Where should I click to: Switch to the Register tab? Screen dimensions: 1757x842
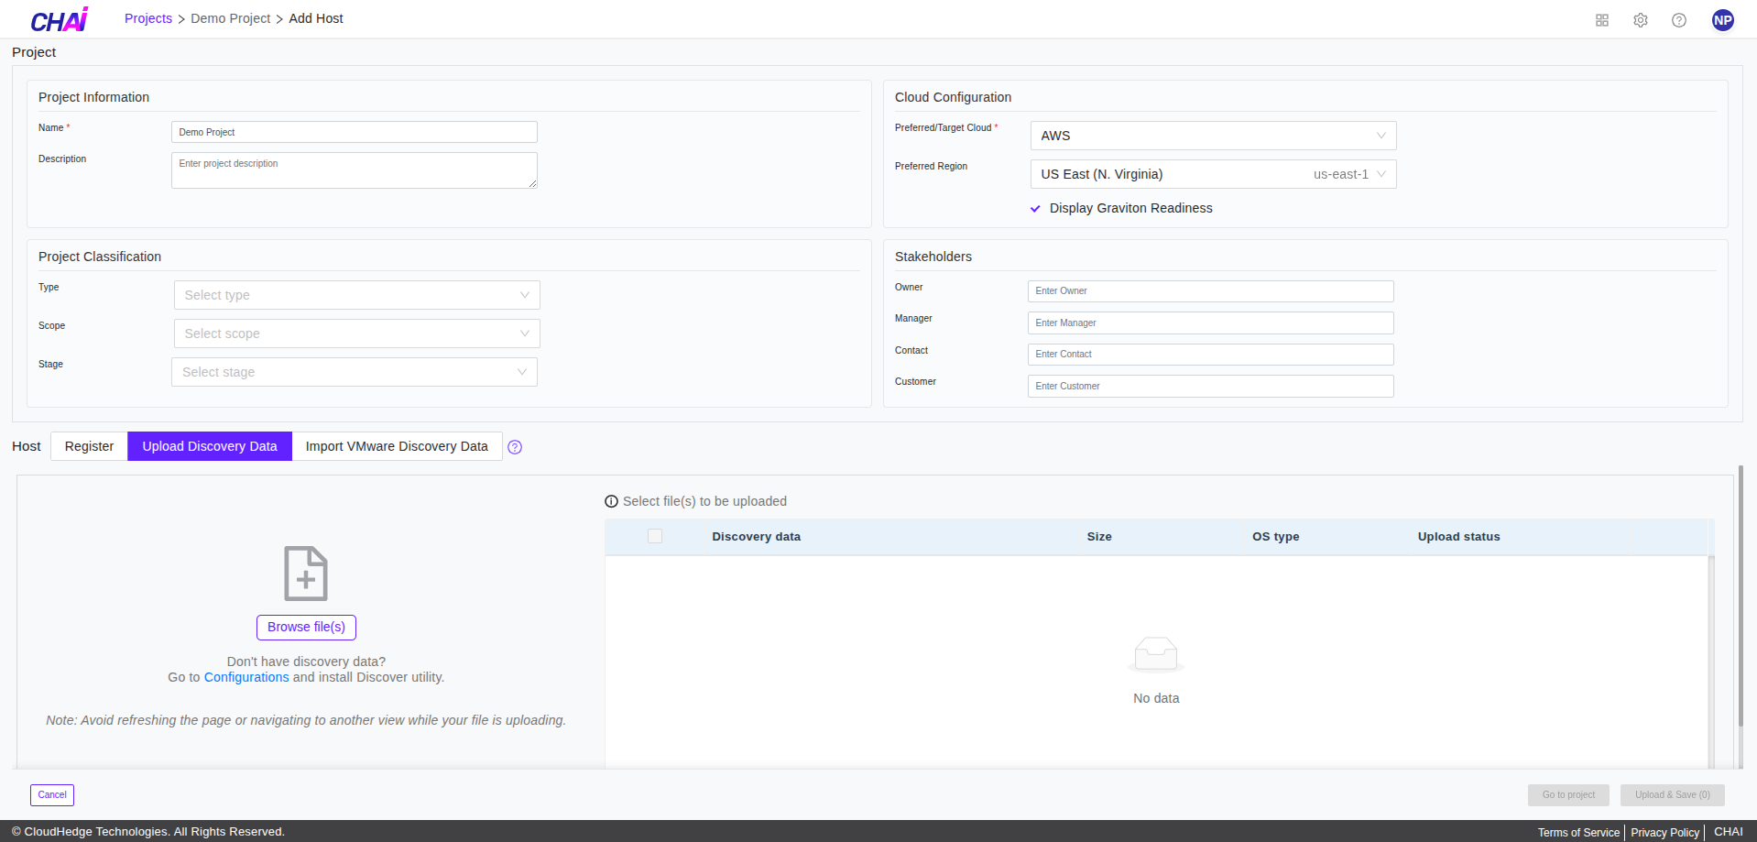pyautogui.click(x=89, y=446)
